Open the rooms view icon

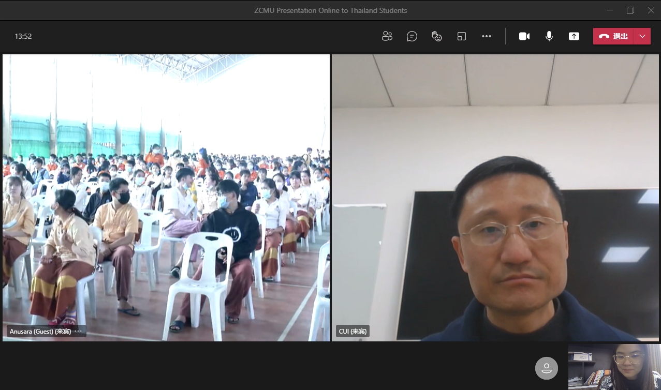point(462,36)
